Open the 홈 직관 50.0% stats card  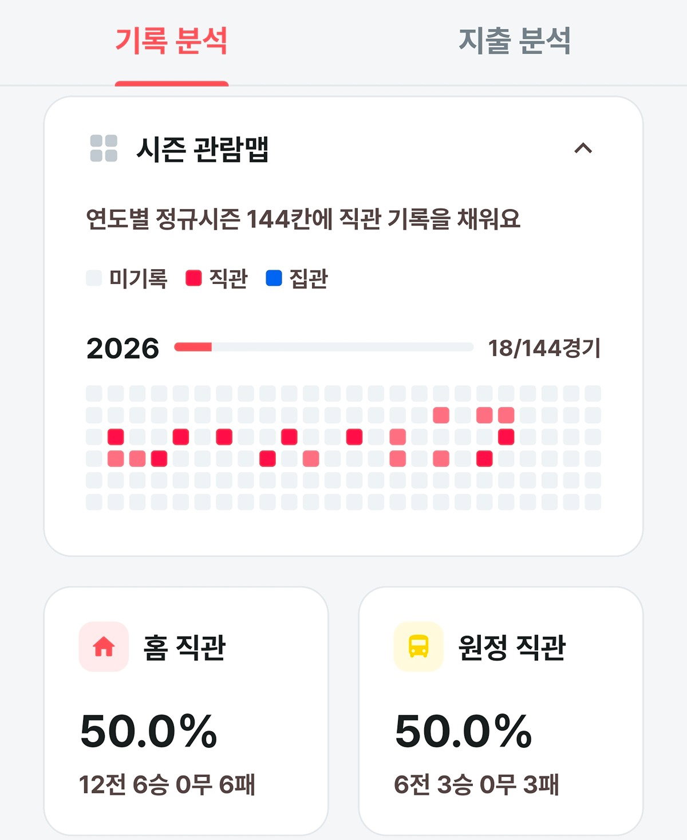point(186,711)
